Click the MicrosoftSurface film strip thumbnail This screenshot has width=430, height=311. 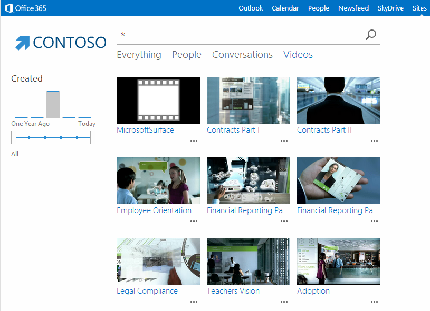[158, 100]
